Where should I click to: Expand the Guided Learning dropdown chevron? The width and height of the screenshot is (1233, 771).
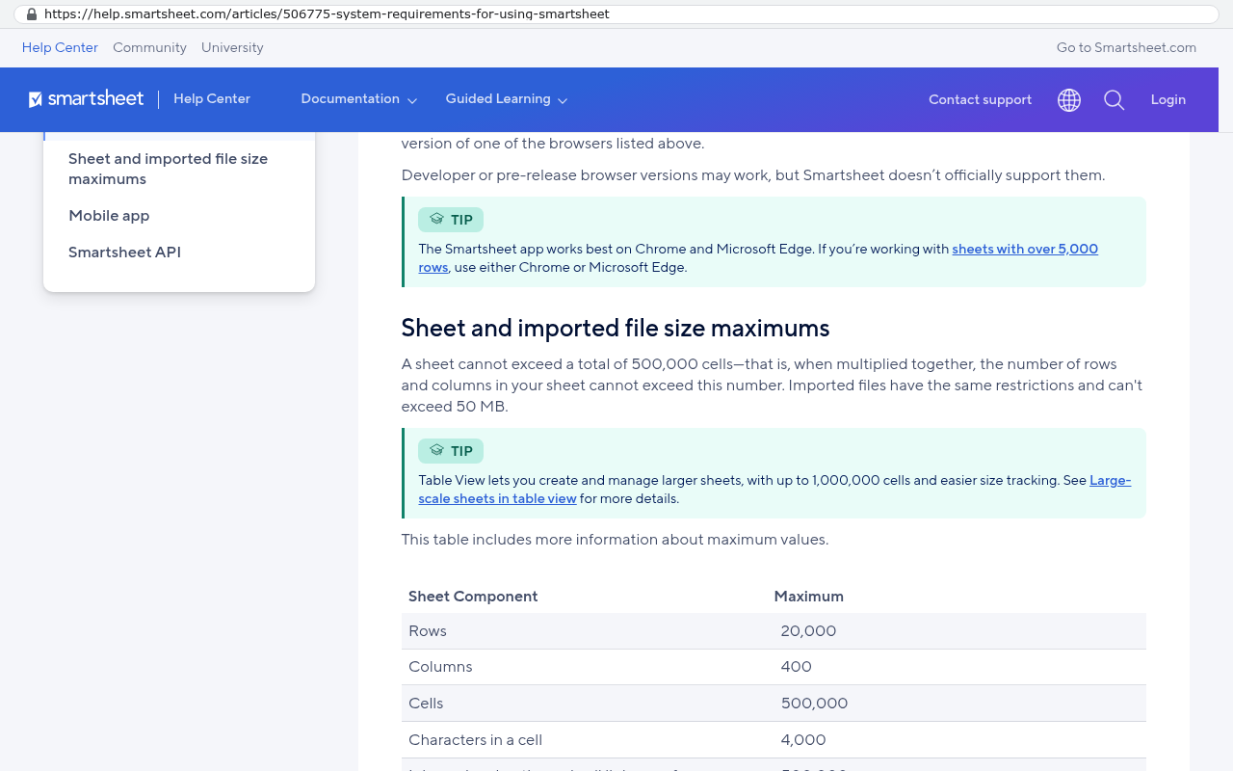pos(563,100)
